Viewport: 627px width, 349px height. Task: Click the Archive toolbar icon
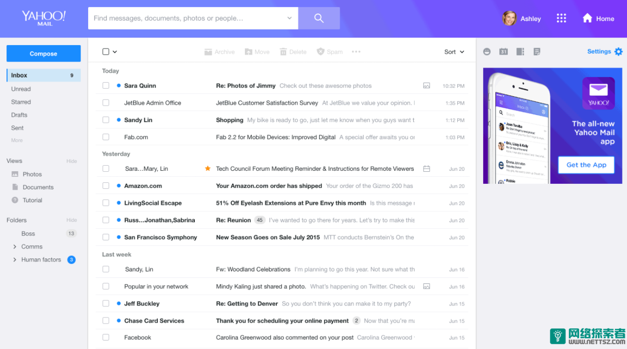[x=208, y=52]
